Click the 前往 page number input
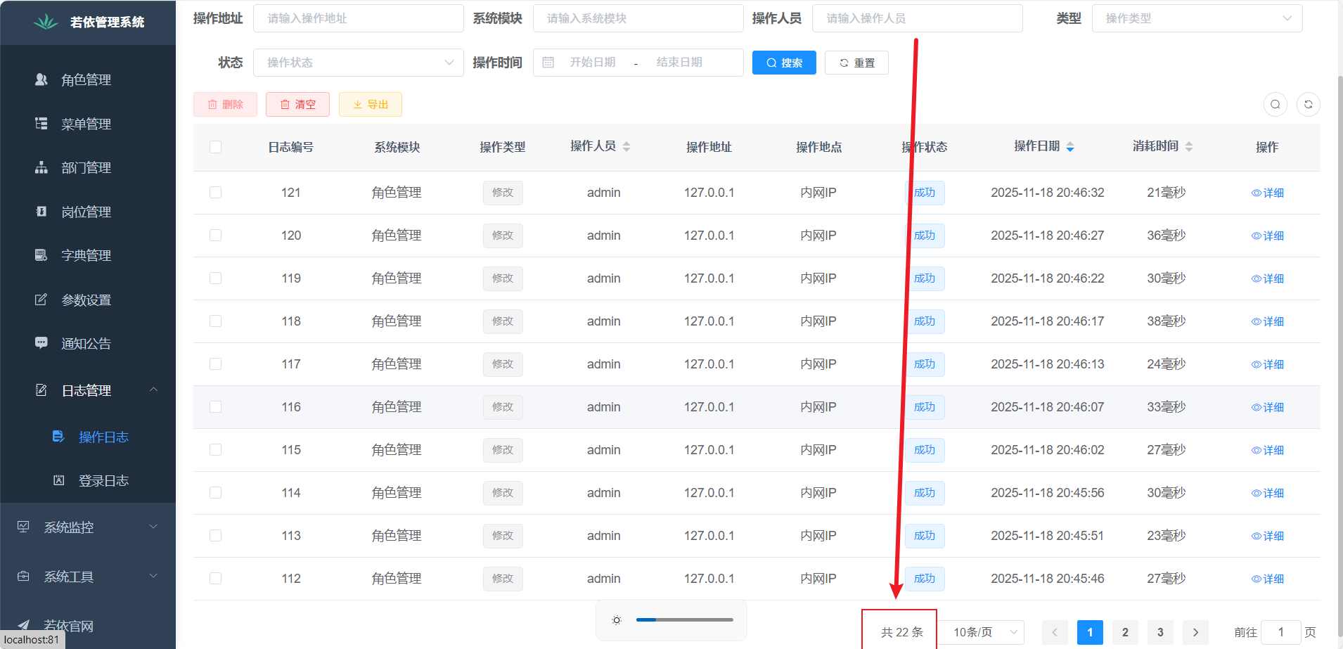Image resolution: width=1343 pixels, height=649 pixels. pos(1281,632)
